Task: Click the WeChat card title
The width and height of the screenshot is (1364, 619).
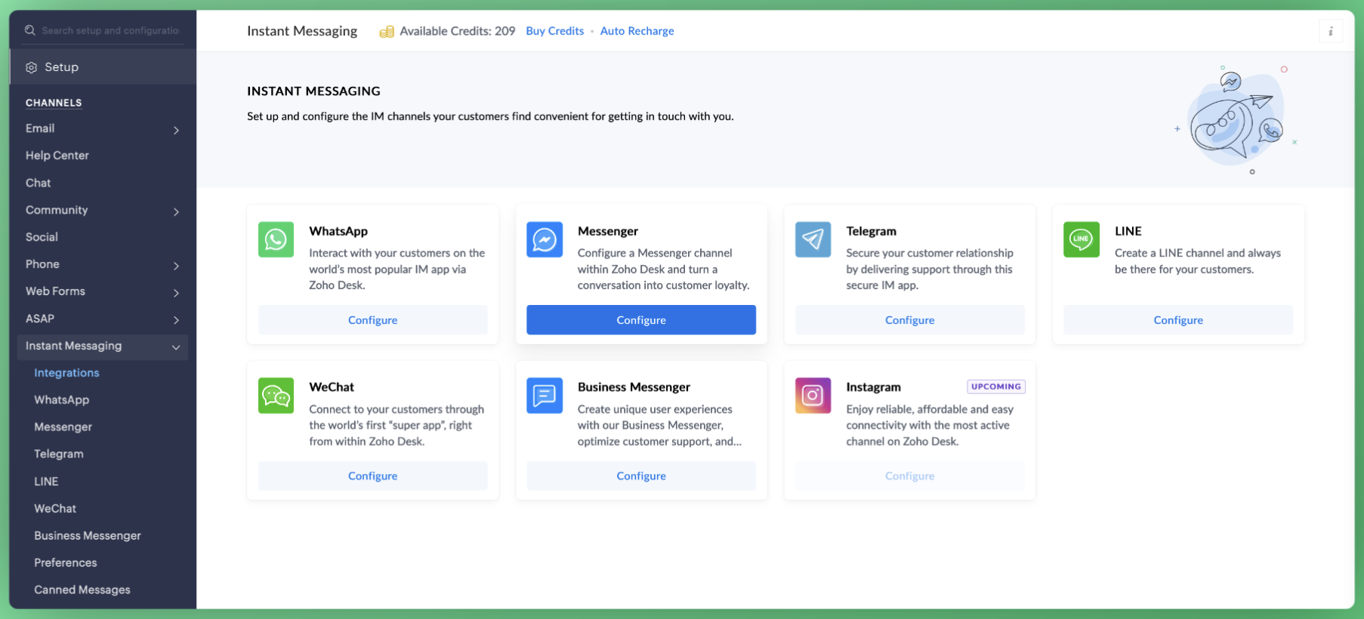Action: click(332, 387)
